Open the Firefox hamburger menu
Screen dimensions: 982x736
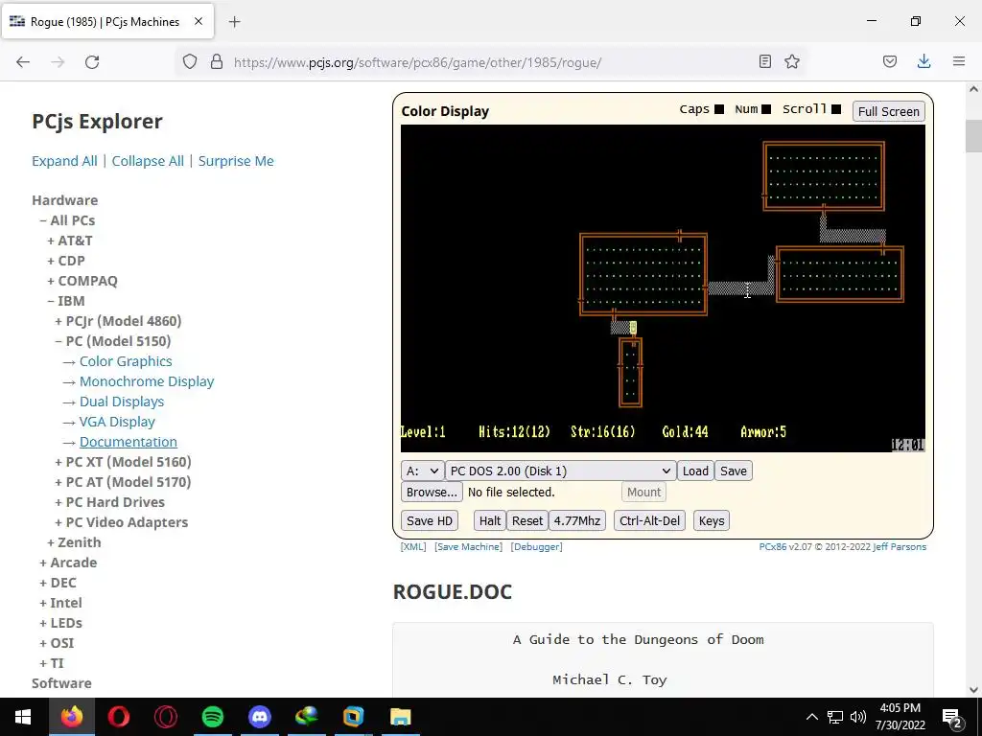[x=959, y=61]
